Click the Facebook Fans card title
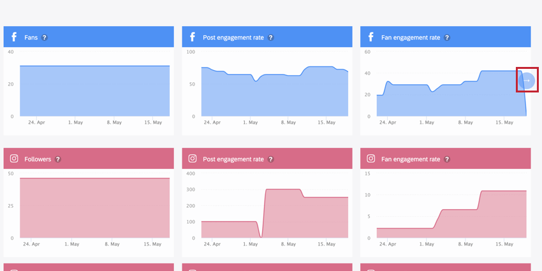 click(x=31, y=38)
